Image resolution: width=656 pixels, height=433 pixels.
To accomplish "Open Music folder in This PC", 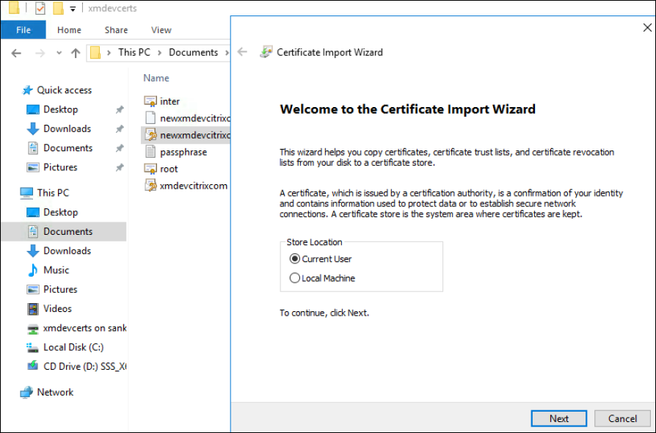I will (x=56, y=270).
